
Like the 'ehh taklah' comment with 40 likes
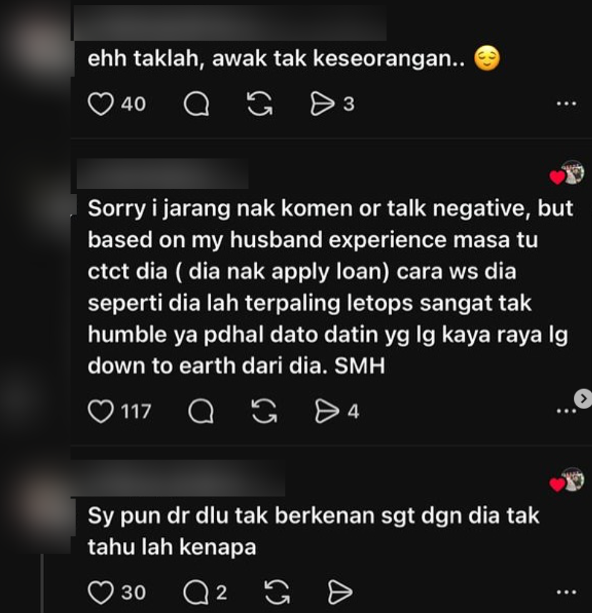[101, 104]
